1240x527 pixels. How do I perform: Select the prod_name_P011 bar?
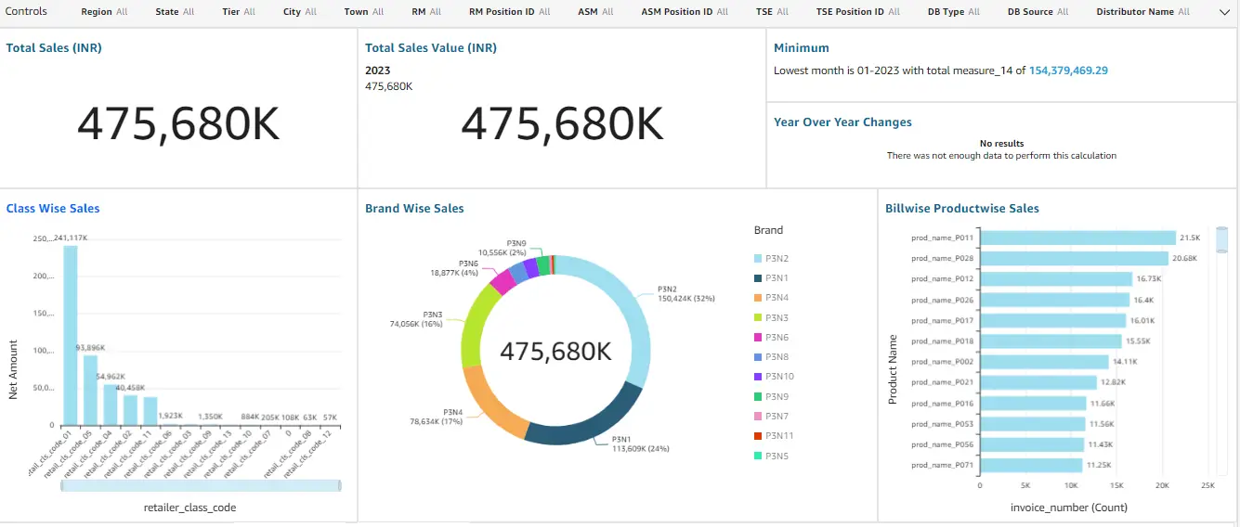(1078, 238)
